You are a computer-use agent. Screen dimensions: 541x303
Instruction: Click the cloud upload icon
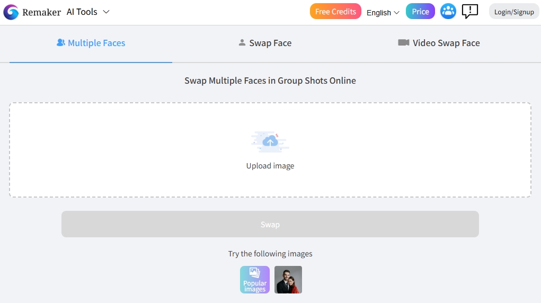pyautogui.click(x=270, y=142)
